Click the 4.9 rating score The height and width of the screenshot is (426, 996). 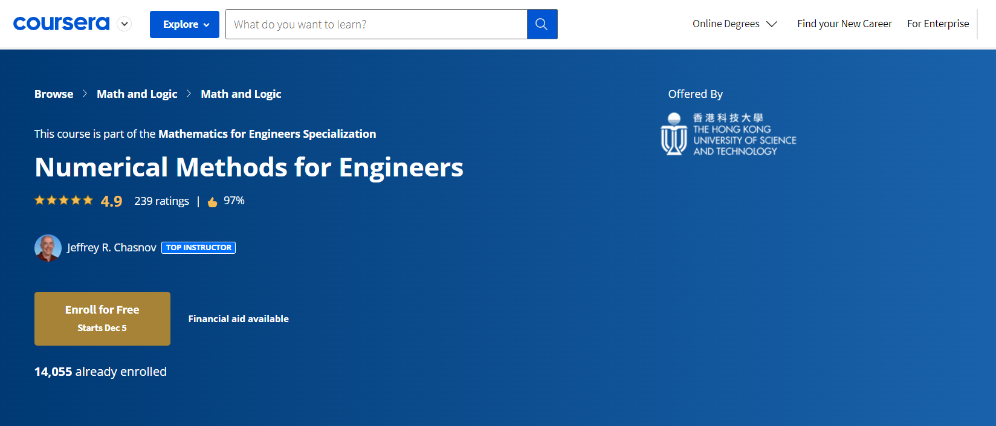point(111,201)
